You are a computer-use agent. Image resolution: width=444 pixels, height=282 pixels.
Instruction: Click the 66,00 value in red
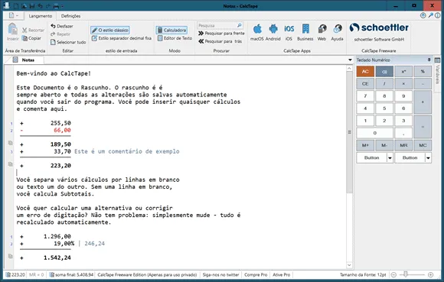pos(62,130)
